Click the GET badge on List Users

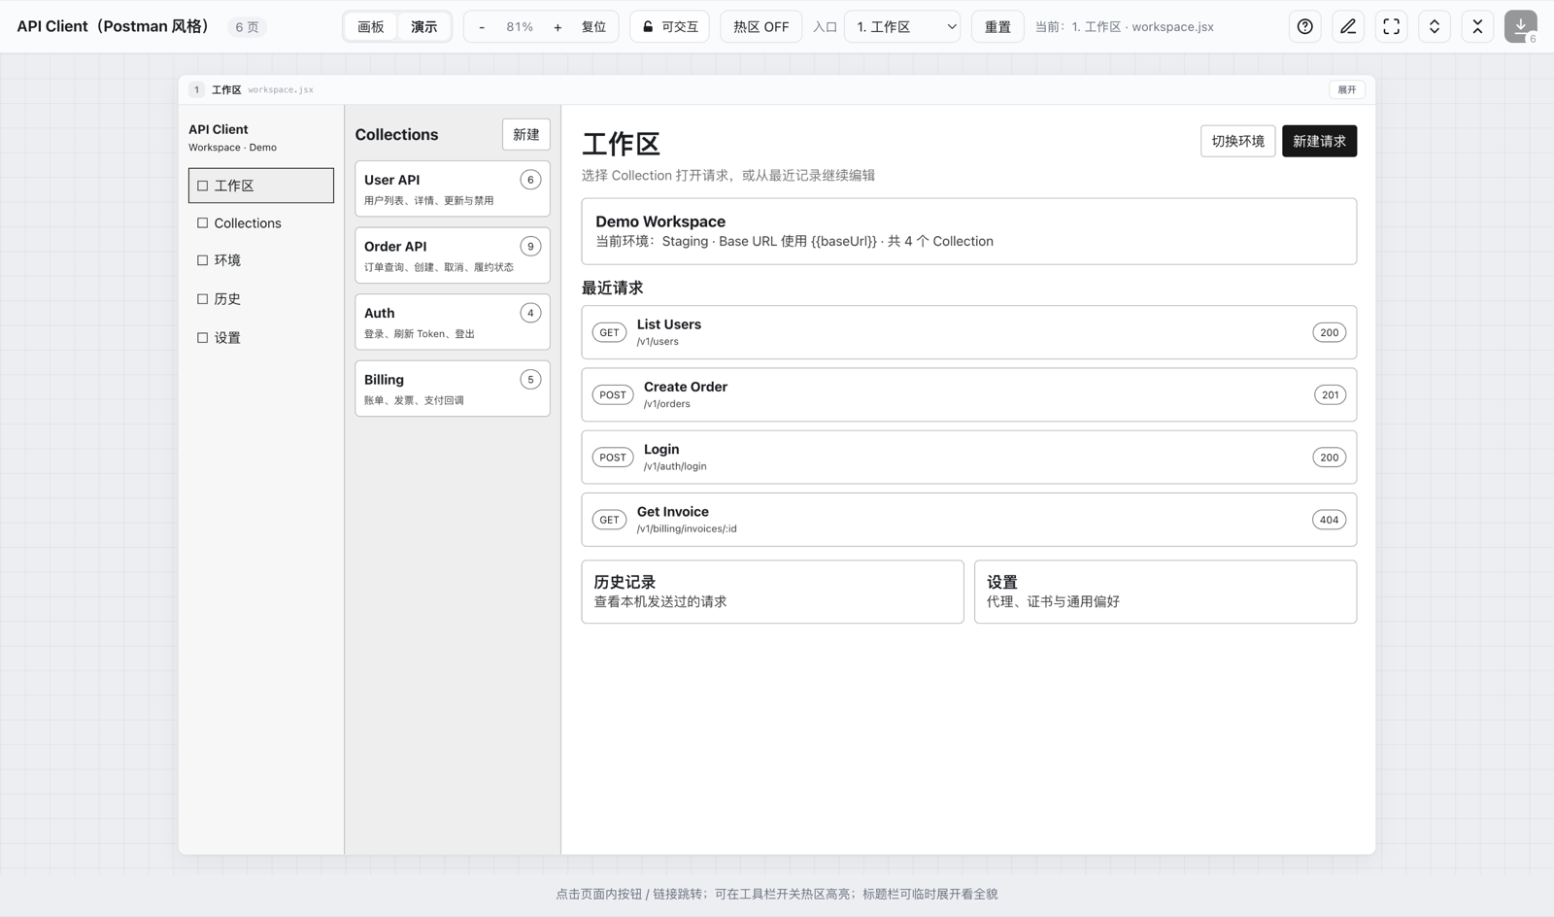pyautogui.click(x=609, y=332)
